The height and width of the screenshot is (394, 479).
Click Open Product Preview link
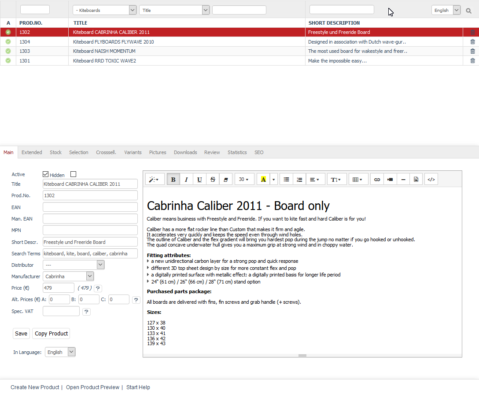(x=92, y=387)
